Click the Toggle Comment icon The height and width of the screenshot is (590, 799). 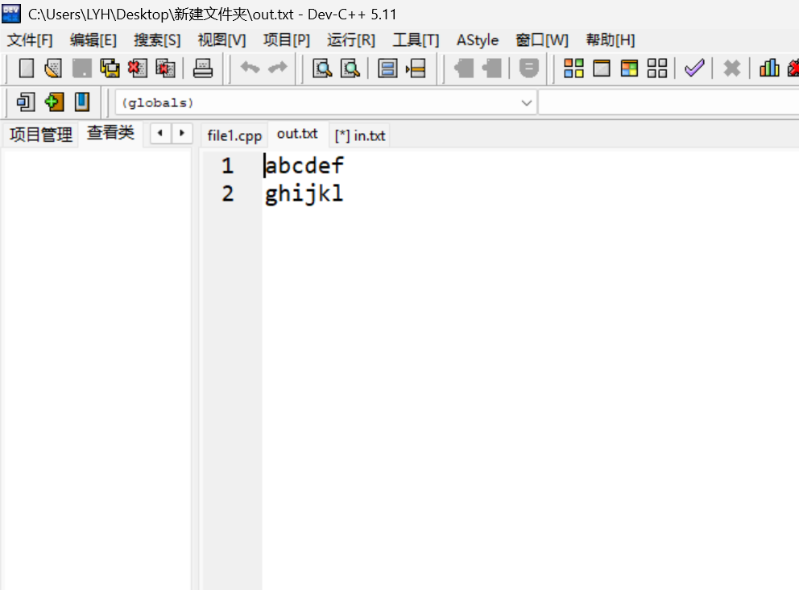(x=529, y=68)
